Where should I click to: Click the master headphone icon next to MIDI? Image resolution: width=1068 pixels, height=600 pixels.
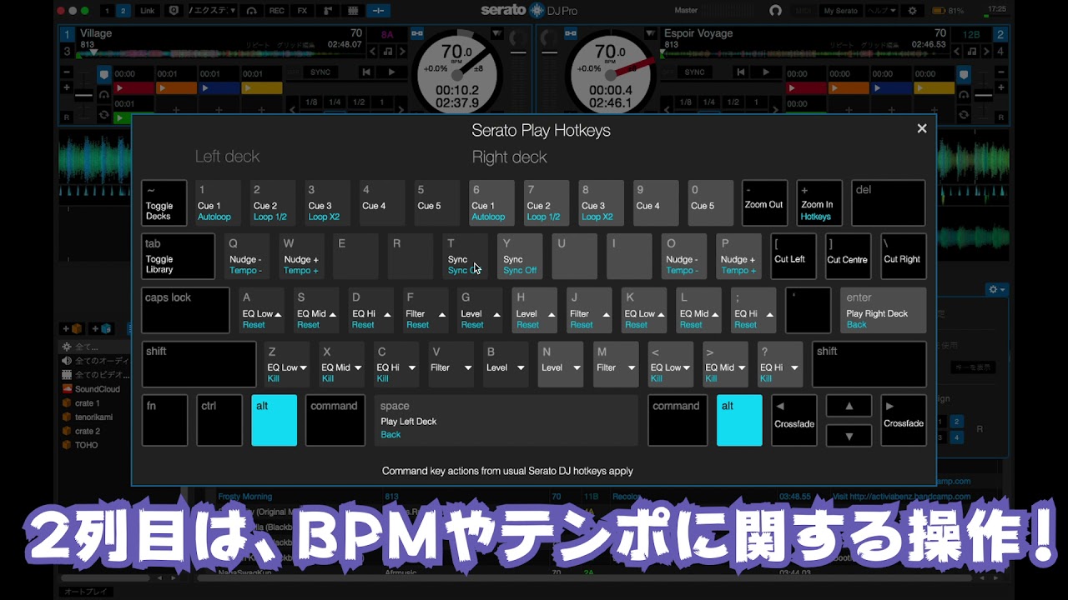coord(775,11)
